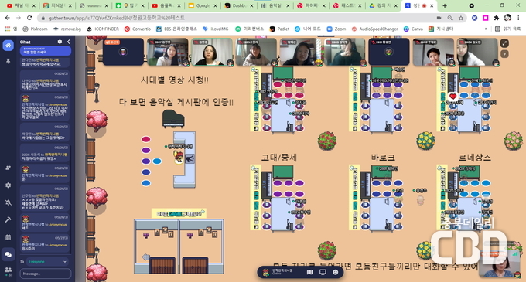Open the calendar icon in sidebar
The height and width of the screenshot is (282, 526).
click(8, 237)
